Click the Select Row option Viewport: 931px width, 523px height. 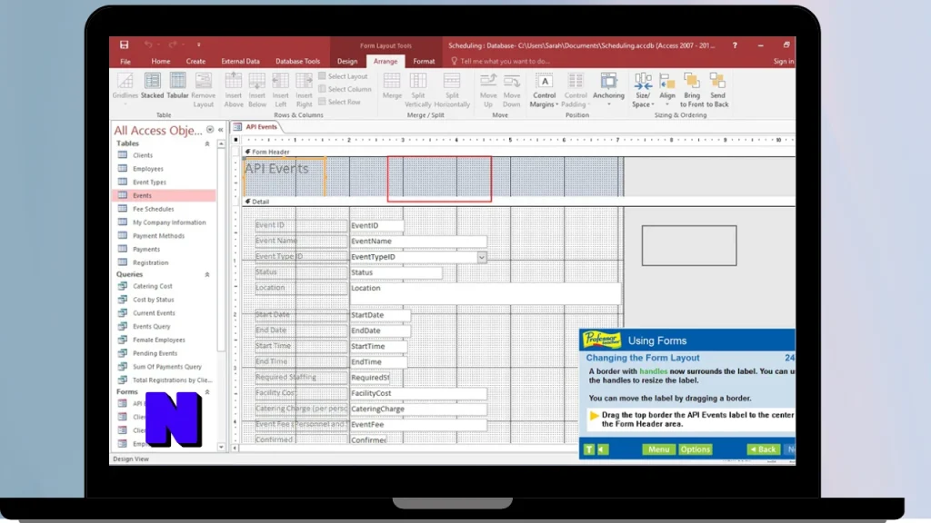340,102
